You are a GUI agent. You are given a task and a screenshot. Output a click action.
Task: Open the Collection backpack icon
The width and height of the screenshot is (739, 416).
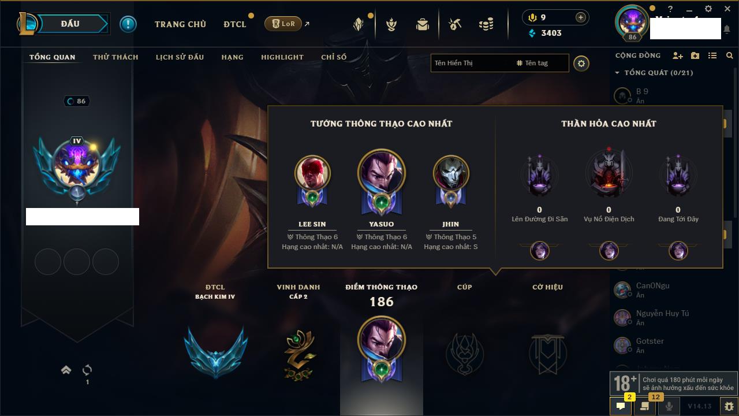[423, 24]
